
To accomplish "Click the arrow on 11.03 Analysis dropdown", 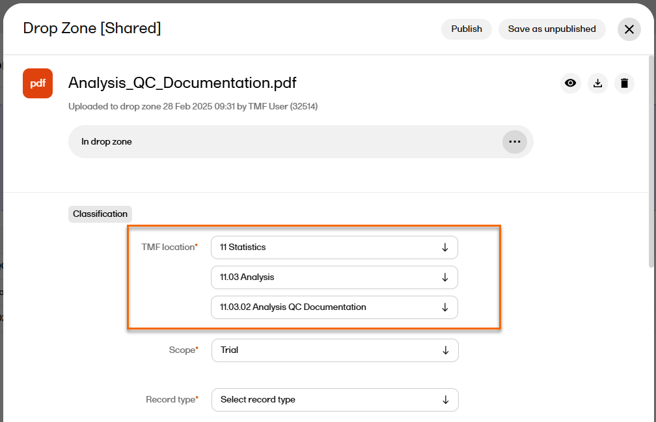I will point(445,277).
